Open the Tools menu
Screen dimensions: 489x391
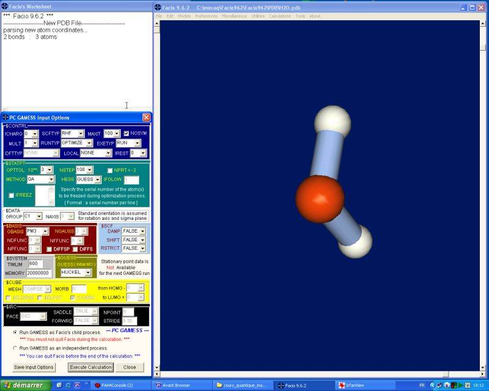coord(300,16)
